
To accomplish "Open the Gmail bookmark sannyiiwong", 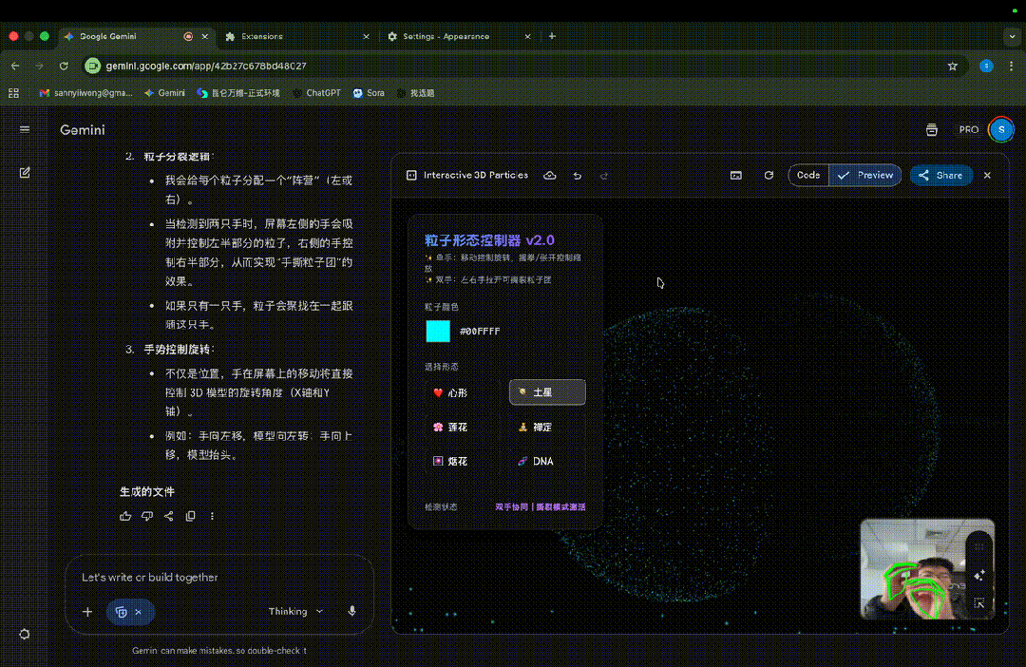I will tap(85, 93).
